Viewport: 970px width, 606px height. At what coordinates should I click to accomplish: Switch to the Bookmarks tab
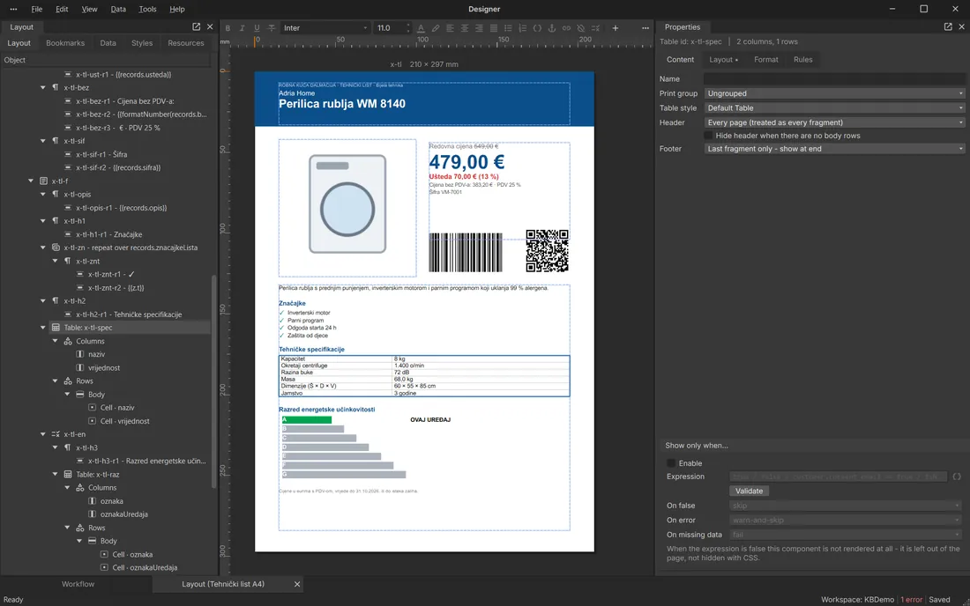pyautogui.click(x=65, y=43)
